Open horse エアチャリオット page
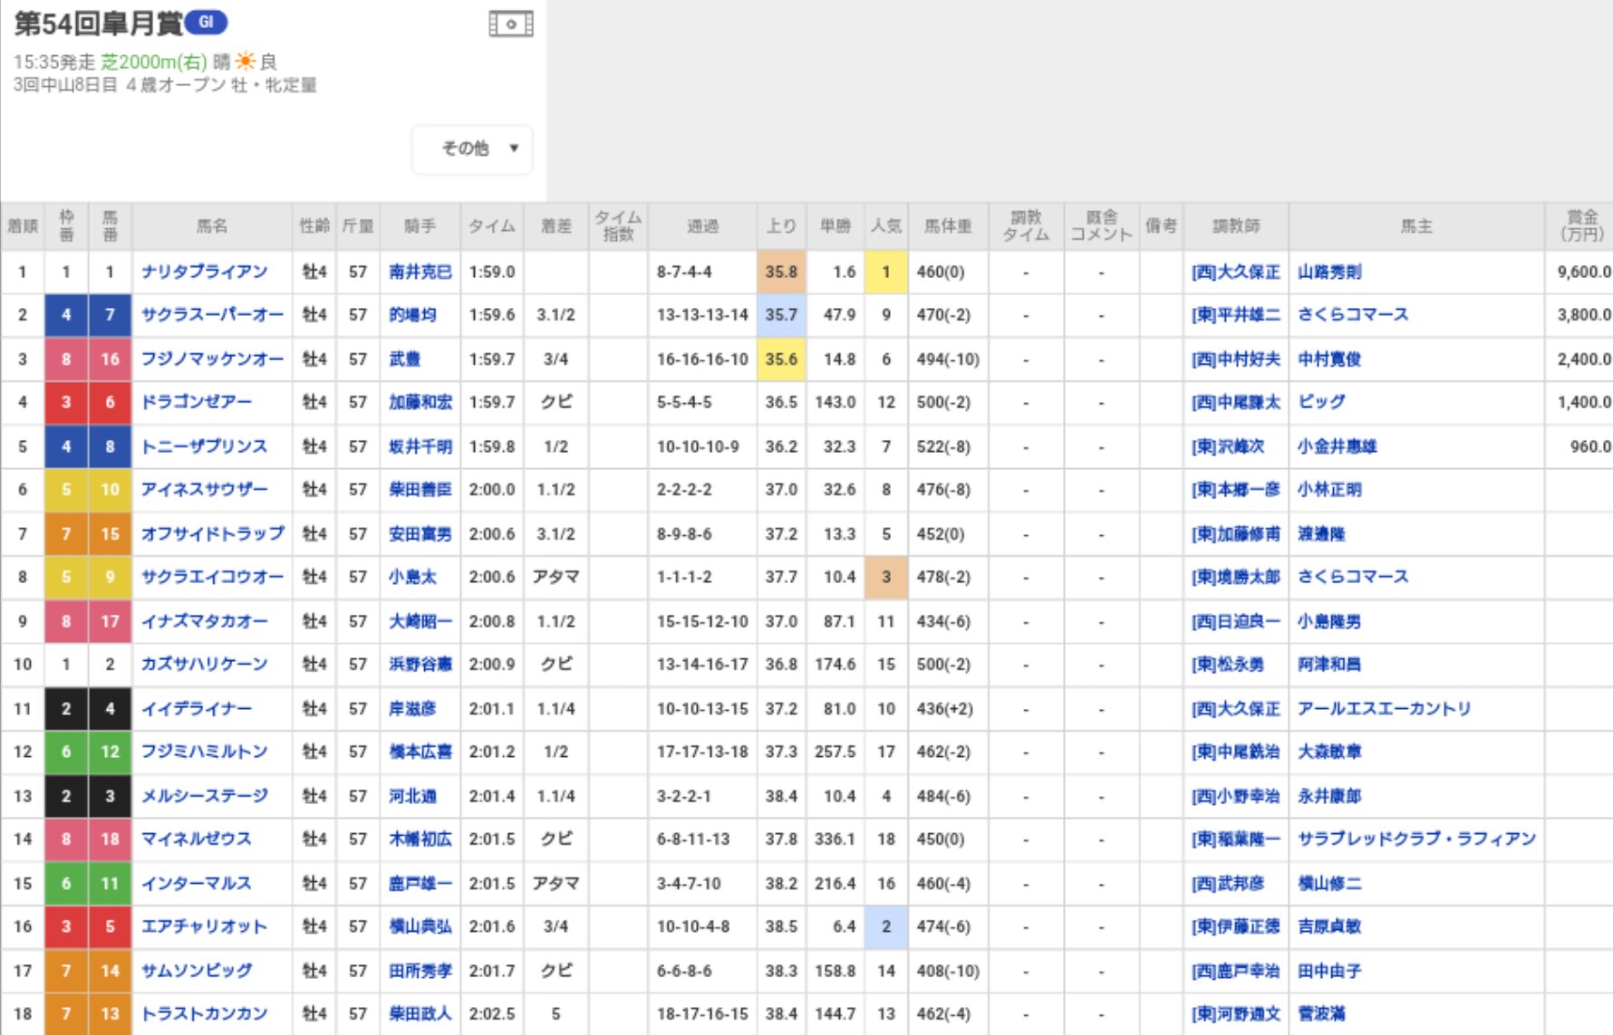 pyautogui.click(x=204, y=926)
